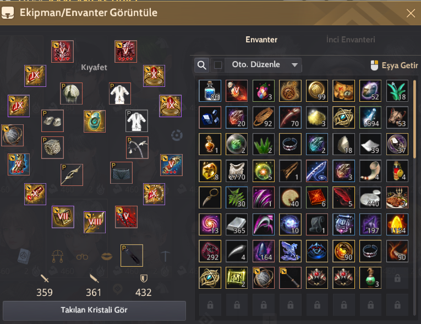Select the fire item with count 1154

(397, 224)
